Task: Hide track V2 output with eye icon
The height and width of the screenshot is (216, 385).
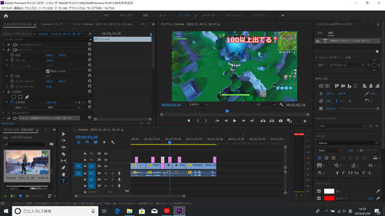Action: pyautogui.click(x=106, y=160)
